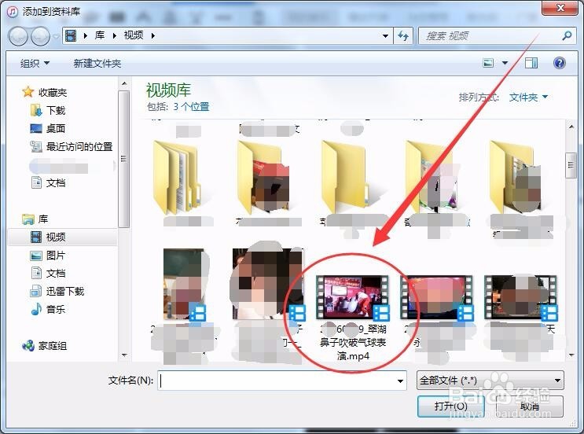The height and width of the screenshot is (434, 584).
Task: Select the last video thumbnail in second row
Action: pyautogui.click(x=520, y=298)
